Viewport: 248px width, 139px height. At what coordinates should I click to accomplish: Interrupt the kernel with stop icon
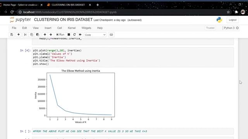click(69, 34)
